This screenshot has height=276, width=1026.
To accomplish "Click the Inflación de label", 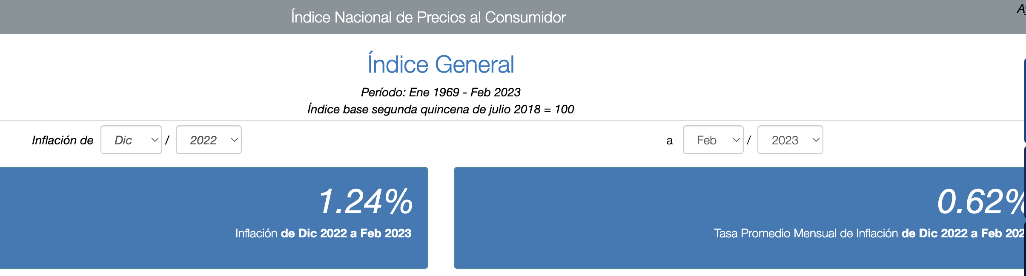I will (x=63, y=140).
